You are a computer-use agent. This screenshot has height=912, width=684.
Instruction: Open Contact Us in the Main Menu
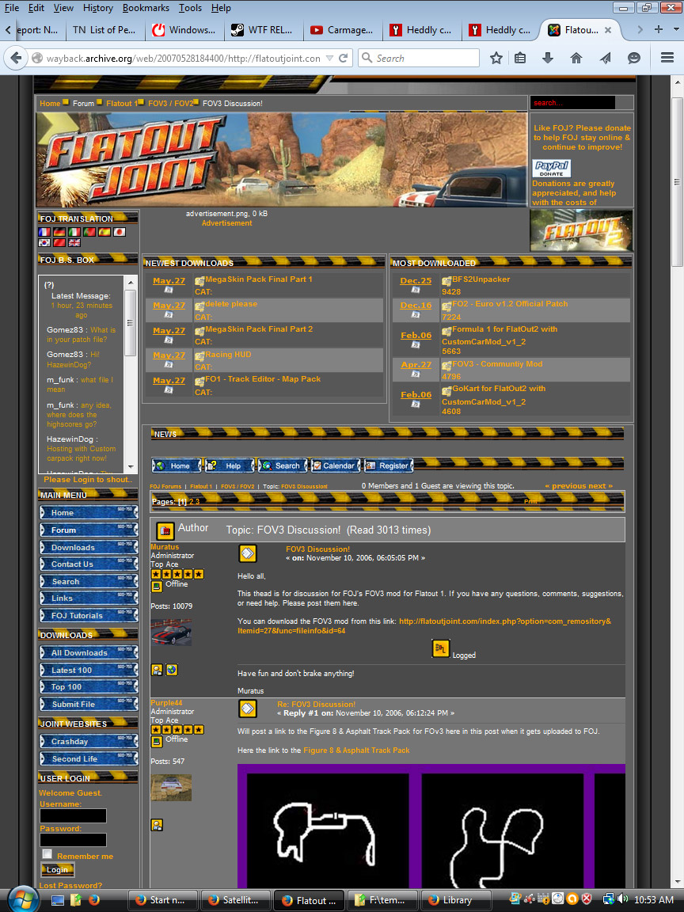pos(89,564)
